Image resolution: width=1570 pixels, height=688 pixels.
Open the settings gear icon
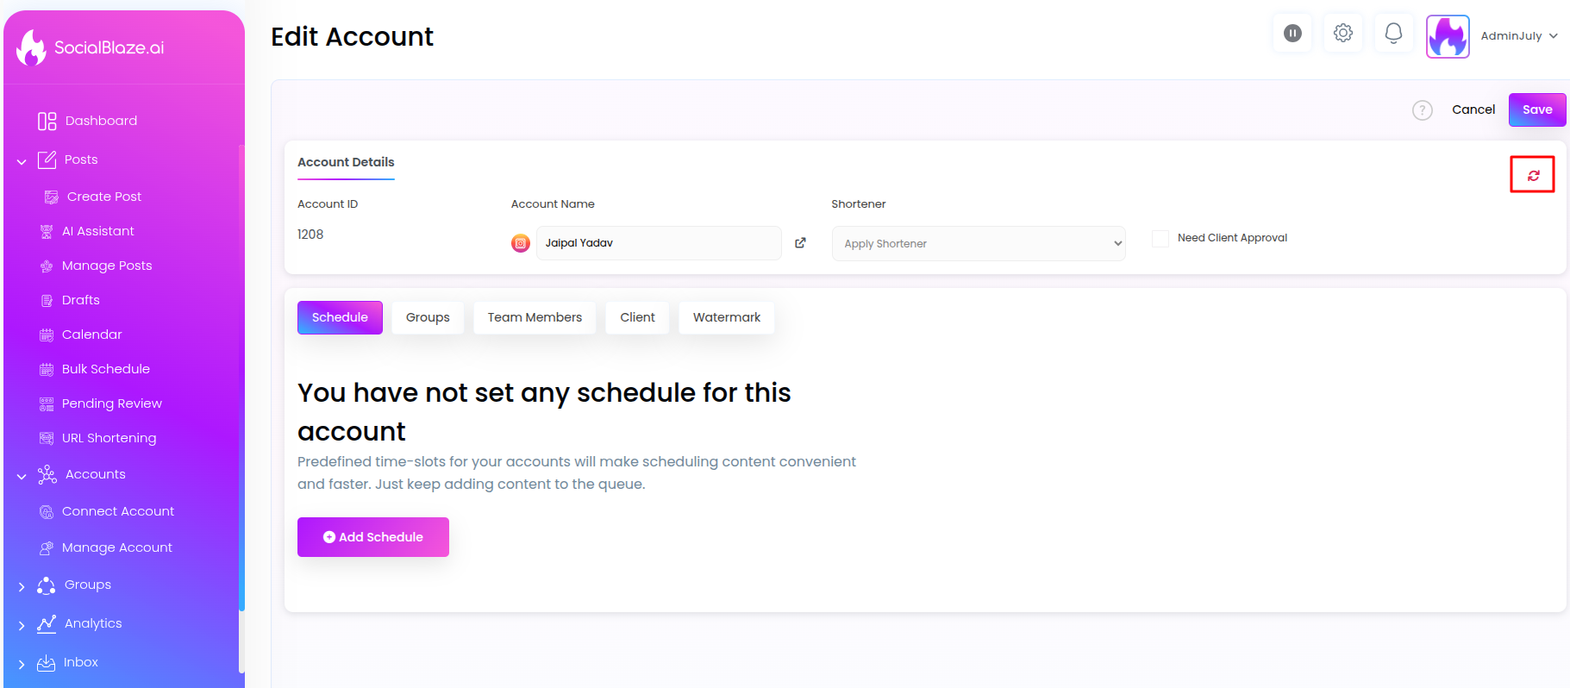coord(1342,34)
